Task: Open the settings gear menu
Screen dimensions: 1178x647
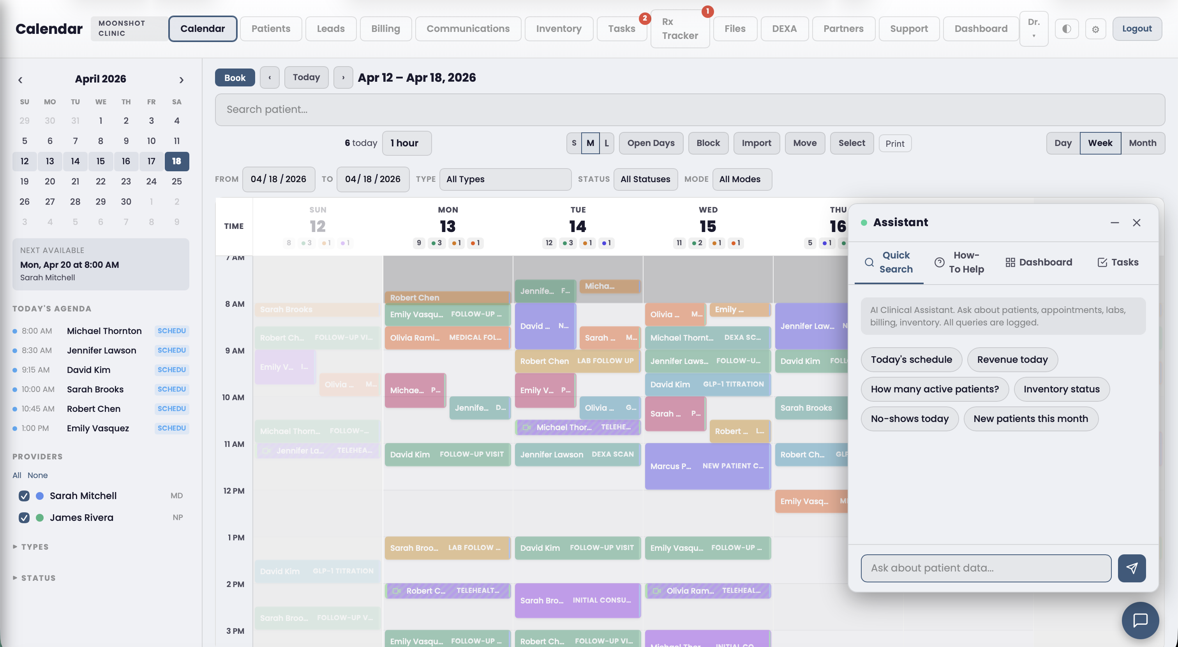Action: pyautogui.click(x=1095, y=28)
